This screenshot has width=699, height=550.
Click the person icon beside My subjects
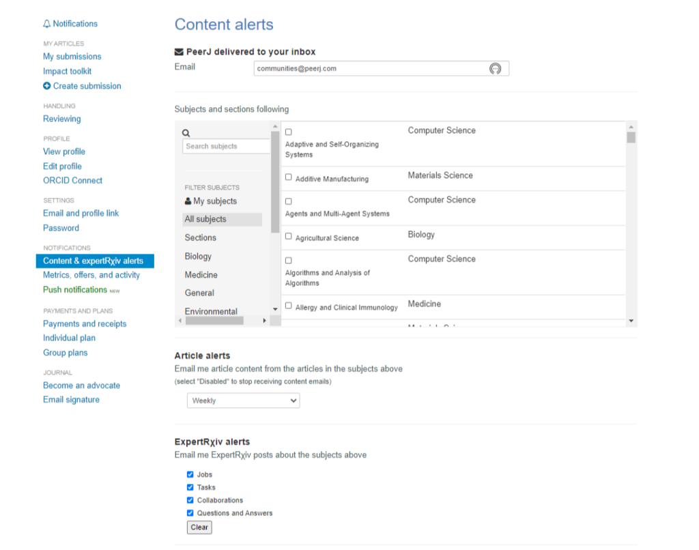188,201
